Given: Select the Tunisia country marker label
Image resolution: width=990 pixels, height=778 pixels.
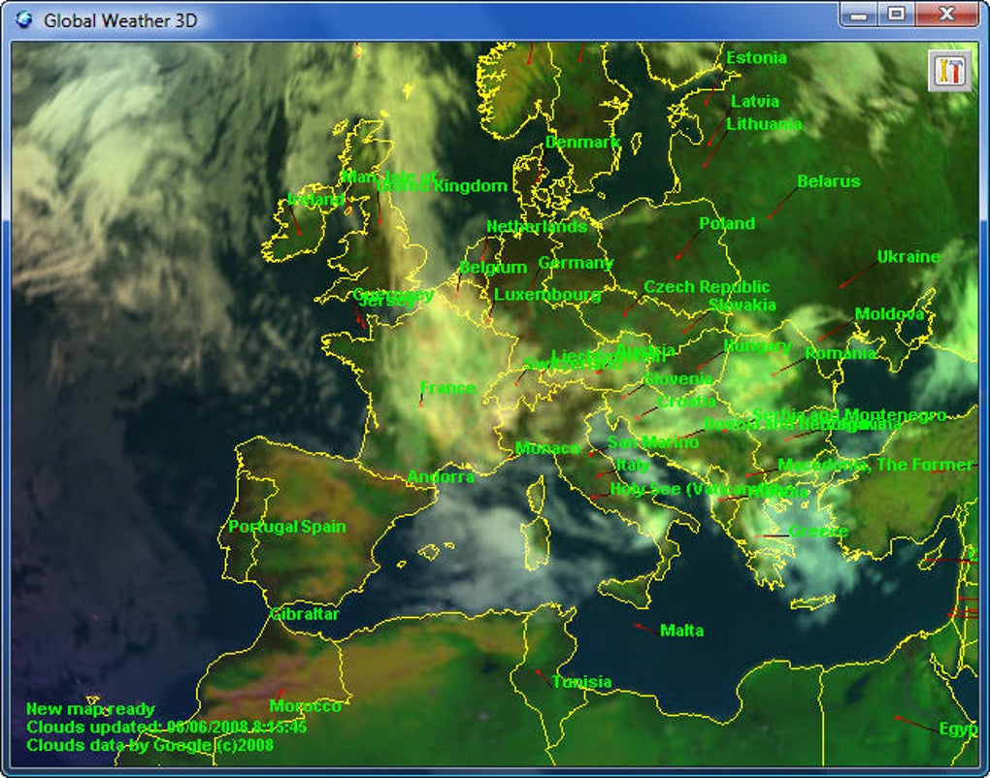Looking at the screenshot, I should pyautogui.click(x=581, y=682).
